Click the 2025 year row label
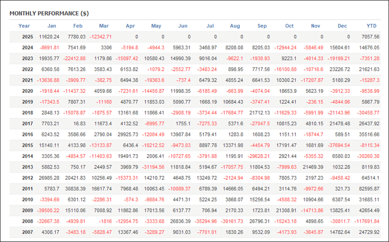 28,37
